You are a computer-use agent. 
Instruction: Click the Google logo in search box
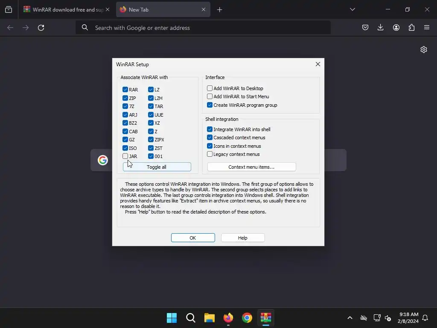click(103, 160)
